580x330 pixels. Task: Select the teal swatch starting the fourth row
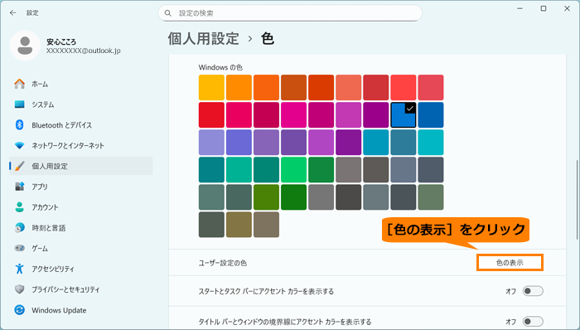[211, 170]
